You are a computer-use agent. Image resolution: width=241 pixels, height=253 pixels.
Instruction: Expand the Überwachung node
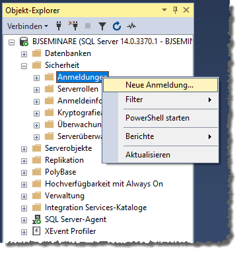(36, 125)
